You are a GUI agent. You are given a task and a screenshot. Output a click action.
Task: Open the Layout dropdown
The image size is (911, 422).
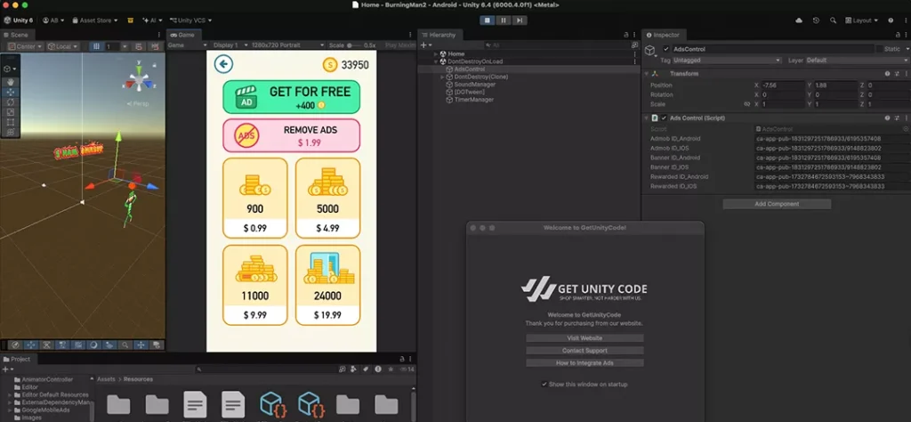(x=861, y=20)
